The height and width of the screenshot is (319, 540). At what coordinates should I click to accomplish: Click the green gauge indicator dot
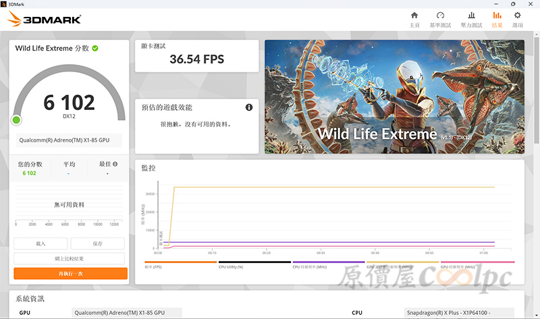(16, 120)
